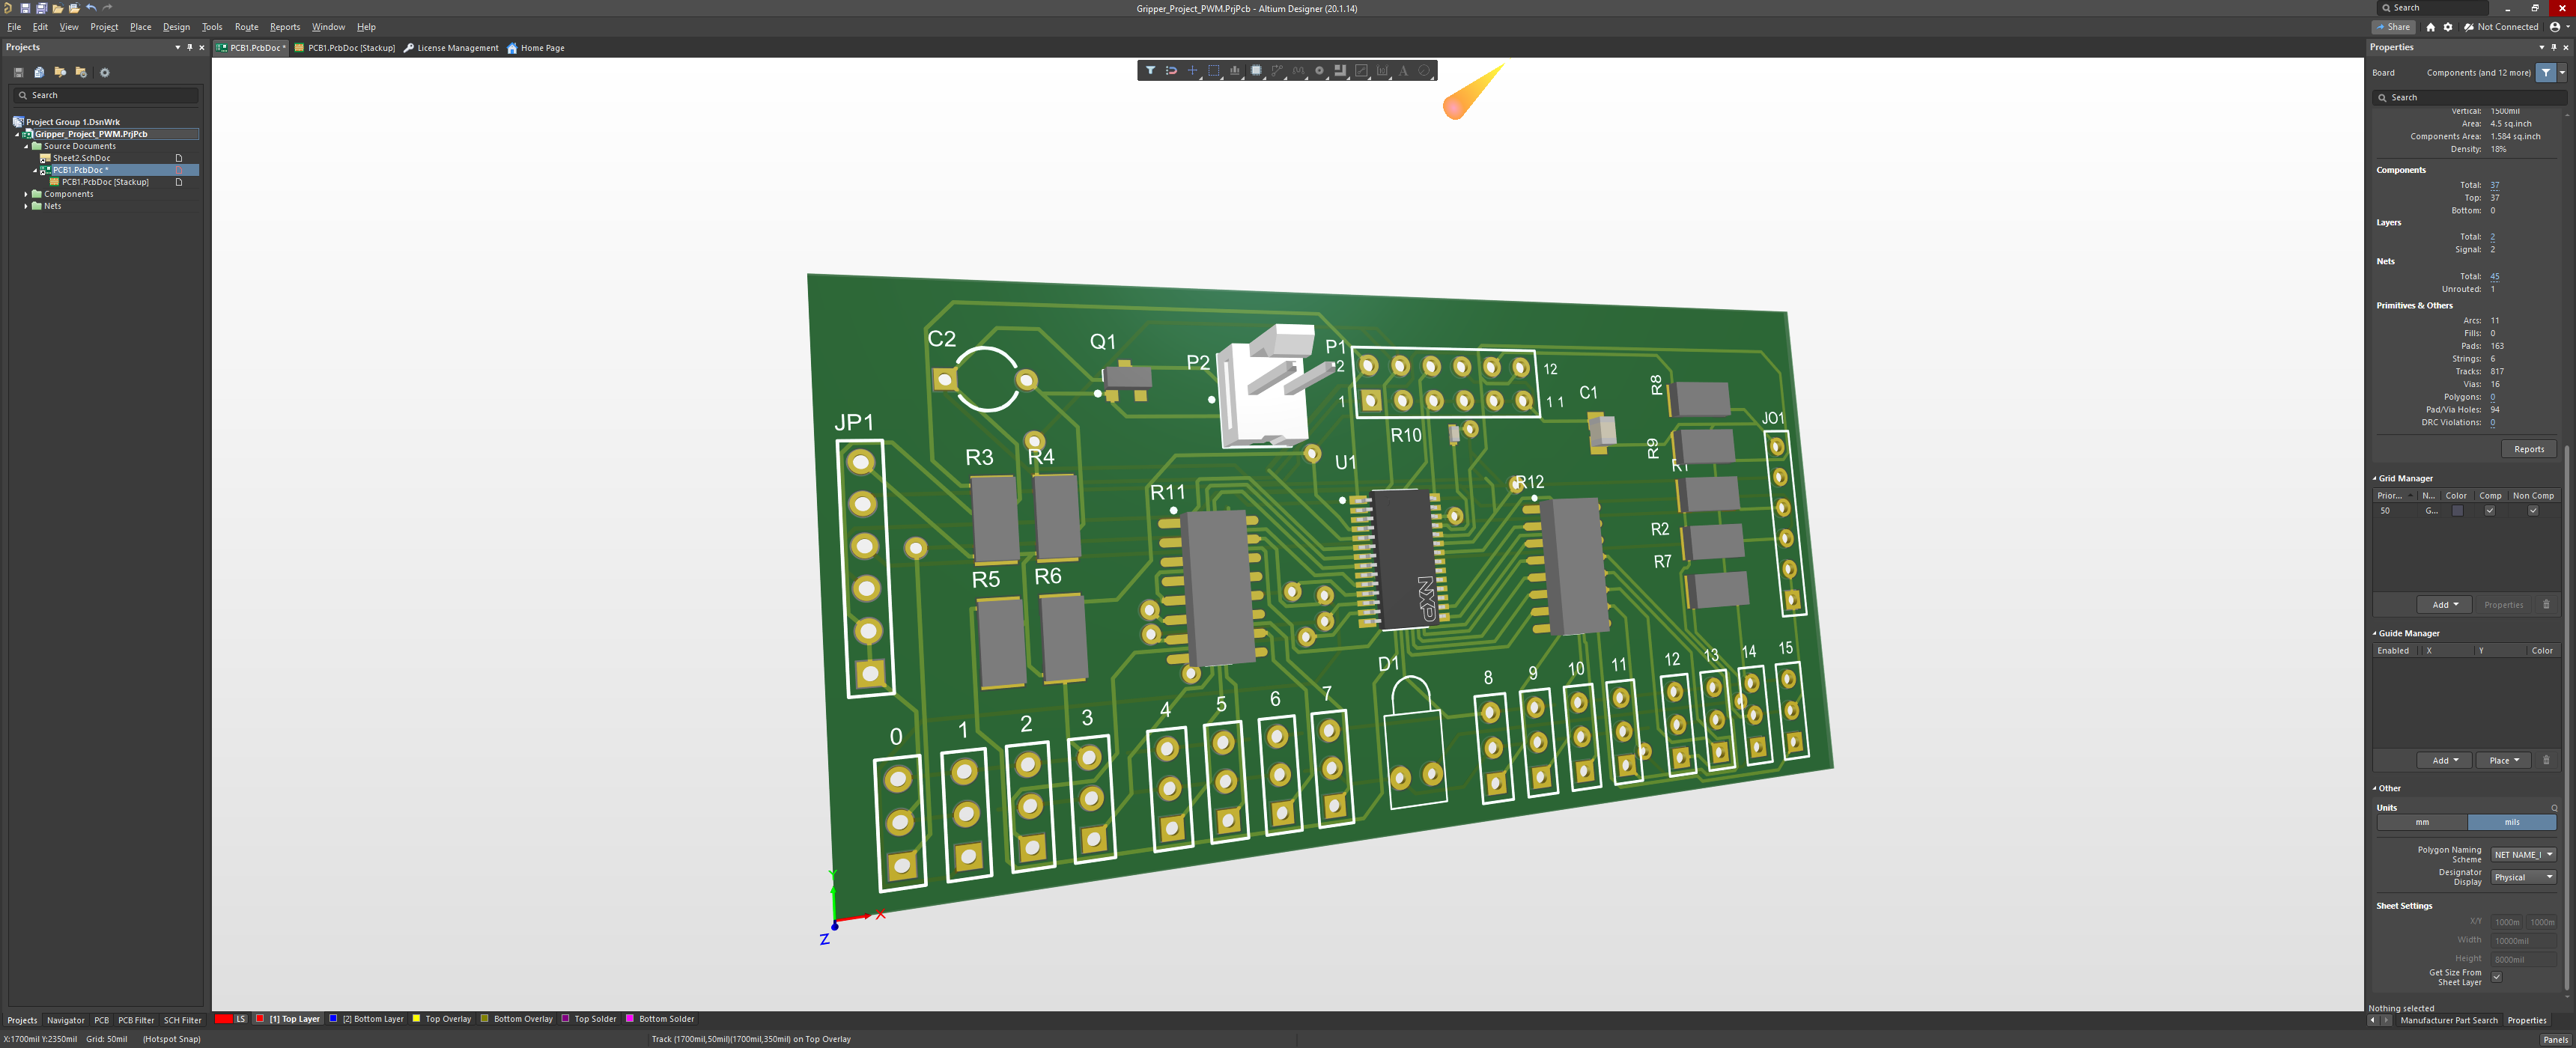Toggle Get Size From Sheet Layer checkbox
The width and height of the screenshot is (2576, 1048).
2496,977
